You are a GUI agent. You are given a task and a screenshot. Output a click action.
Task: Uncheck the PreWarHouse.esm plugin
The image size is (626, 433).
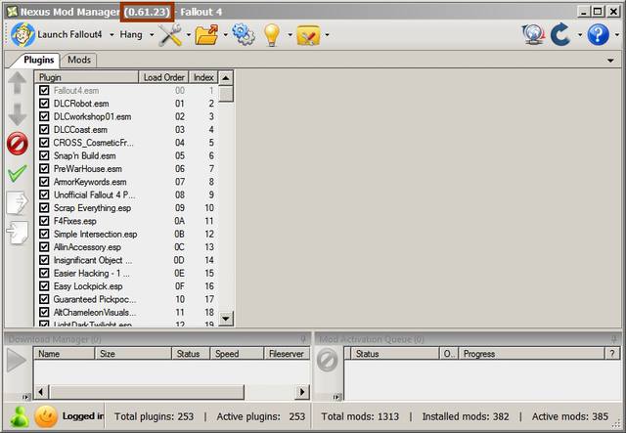tap(44, 169)
